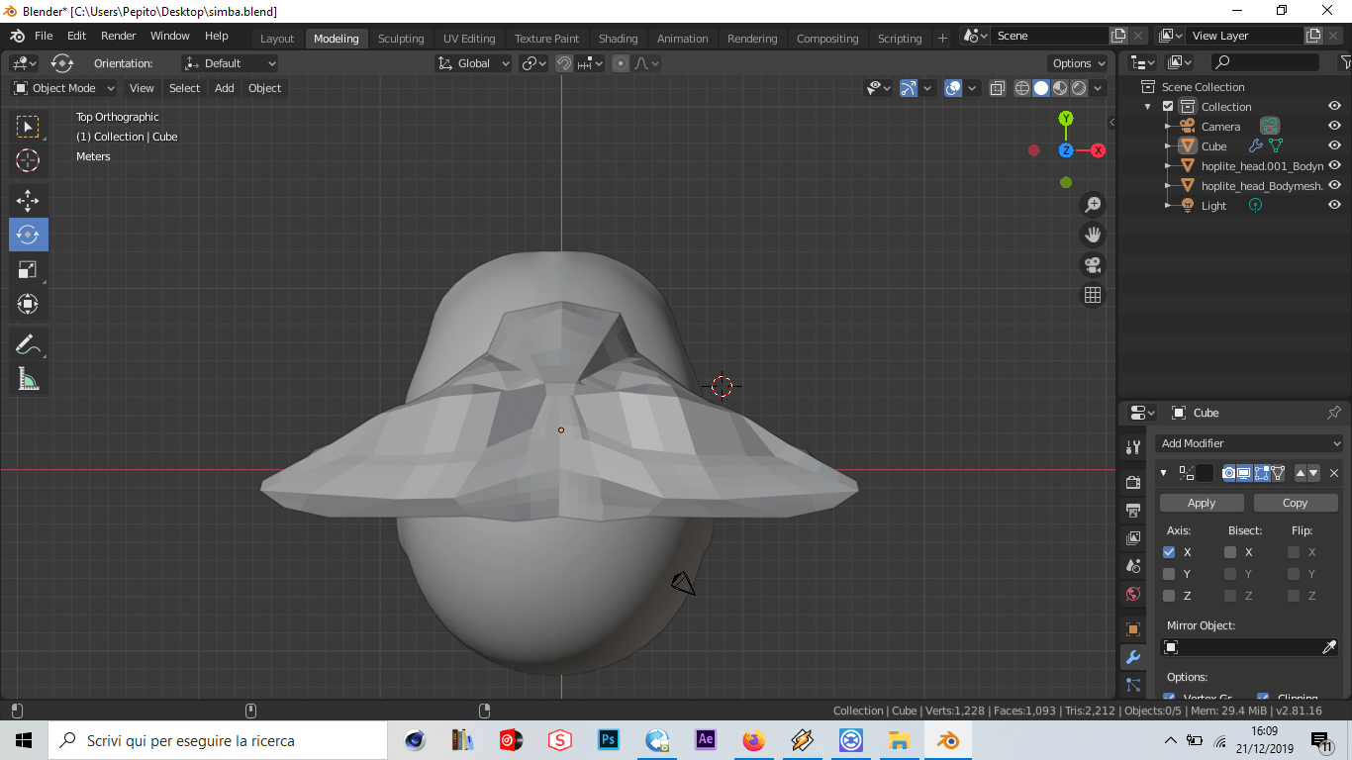Image resolution: width=1352 pixels, height=760 pixels.
Task: Pick the Scale tool
Action: pos(28,269)
